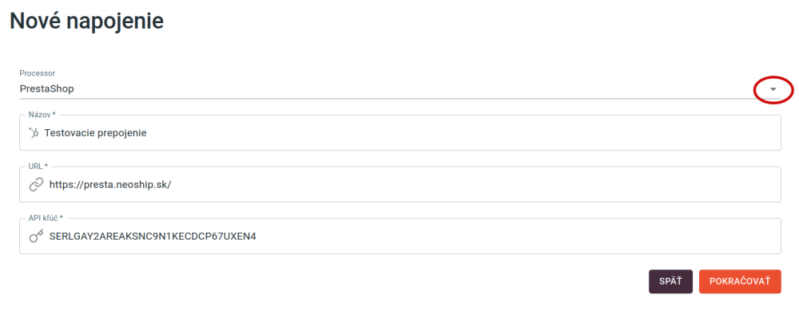The width and height of the screenshot is (799, 322).
Task: Click empty space inside the API kľúč field
Action: [510, 236]
